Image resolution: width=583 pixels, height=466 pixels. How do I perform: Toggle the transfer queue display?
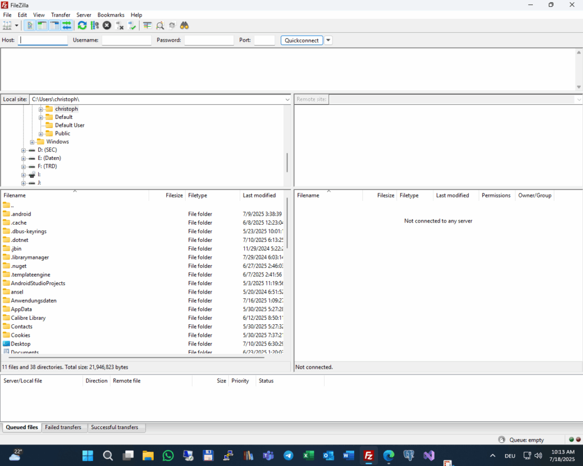[x=67, y=25]
